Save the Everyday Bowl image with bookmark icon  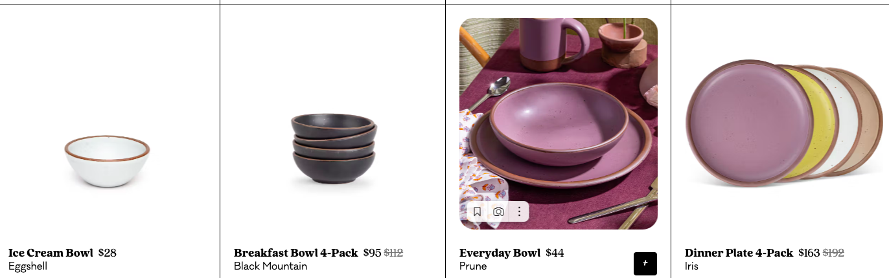pos(477,211)
